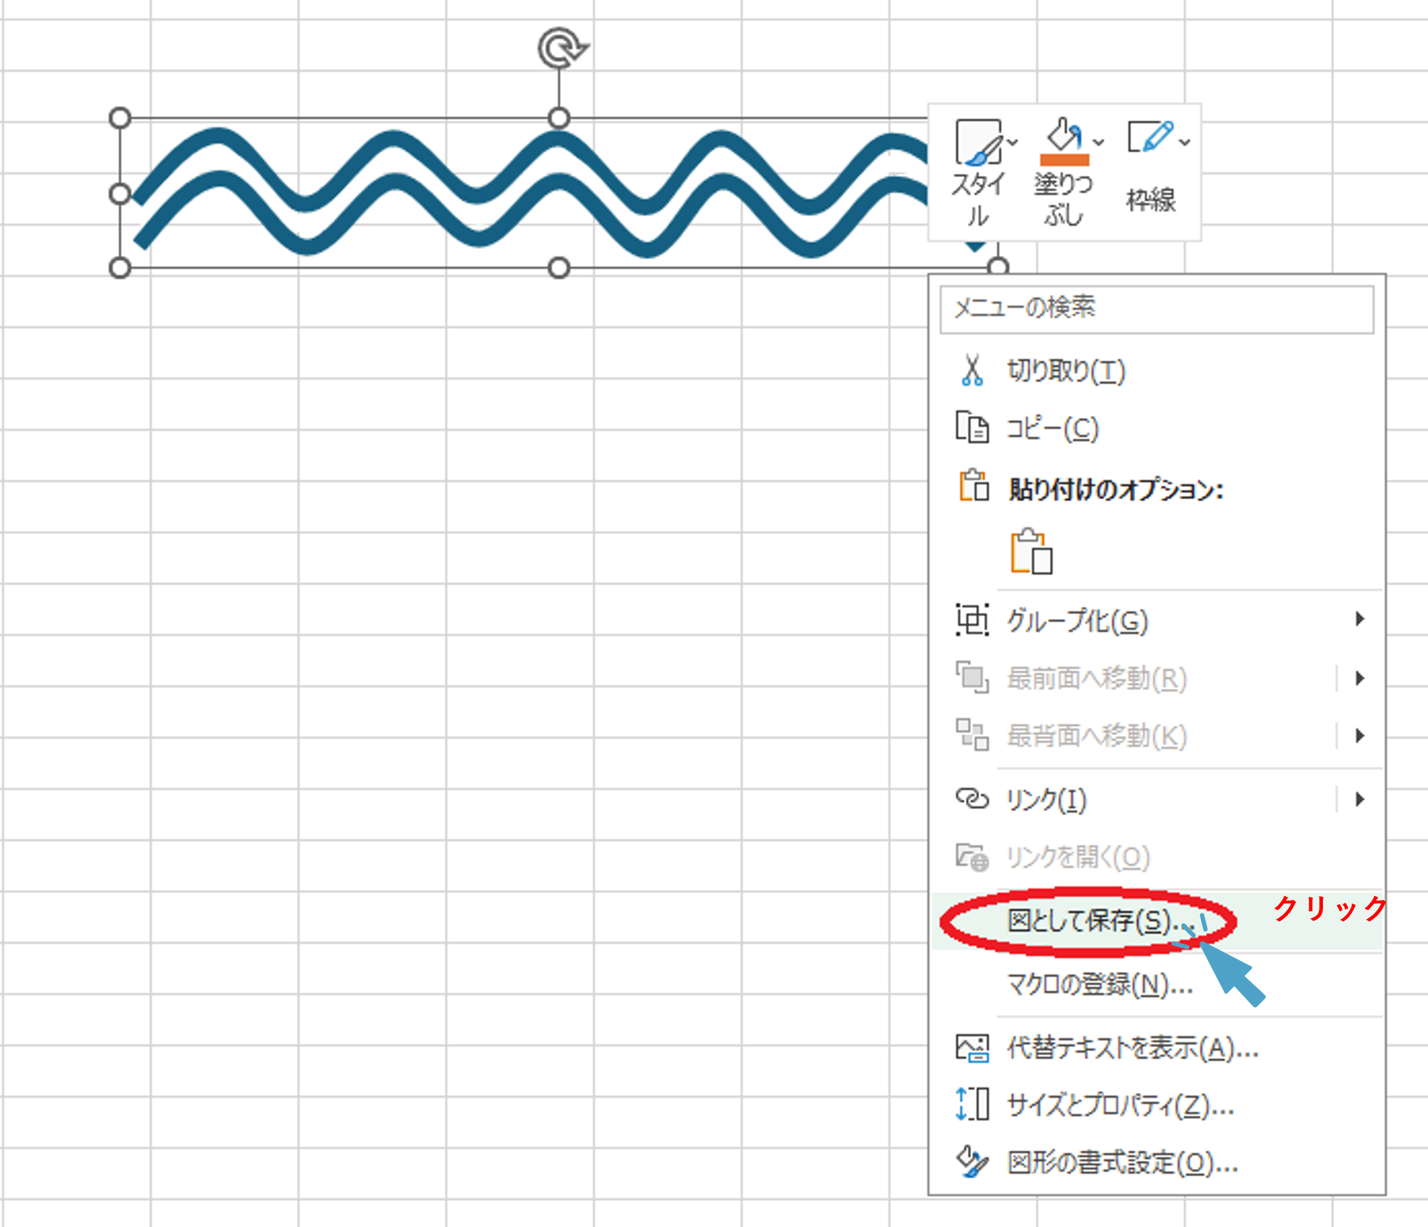Viewport: 1428px width, 1227px height.
Task: Expand the Link submenu arrow
Action: [1359, 799]
